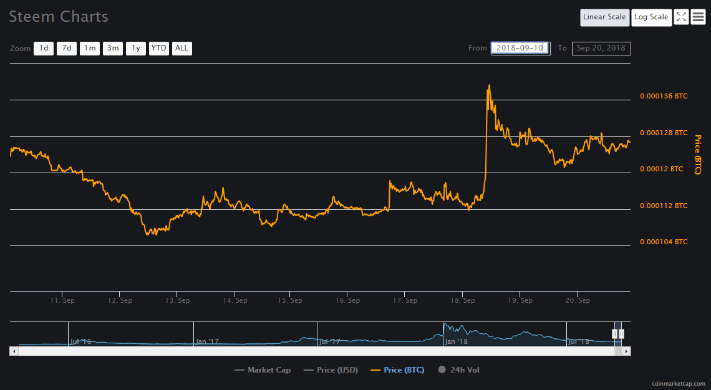The image size is (711, 390).
Task: Set zoom to 3m
Action: [113, 48]
